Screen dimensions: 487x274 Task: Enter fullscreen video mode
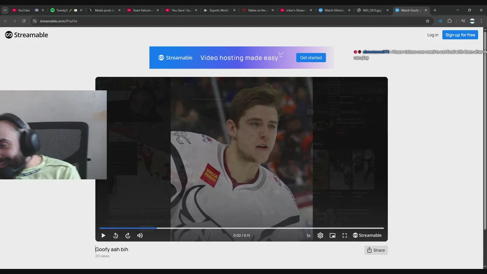click(345, 236)
